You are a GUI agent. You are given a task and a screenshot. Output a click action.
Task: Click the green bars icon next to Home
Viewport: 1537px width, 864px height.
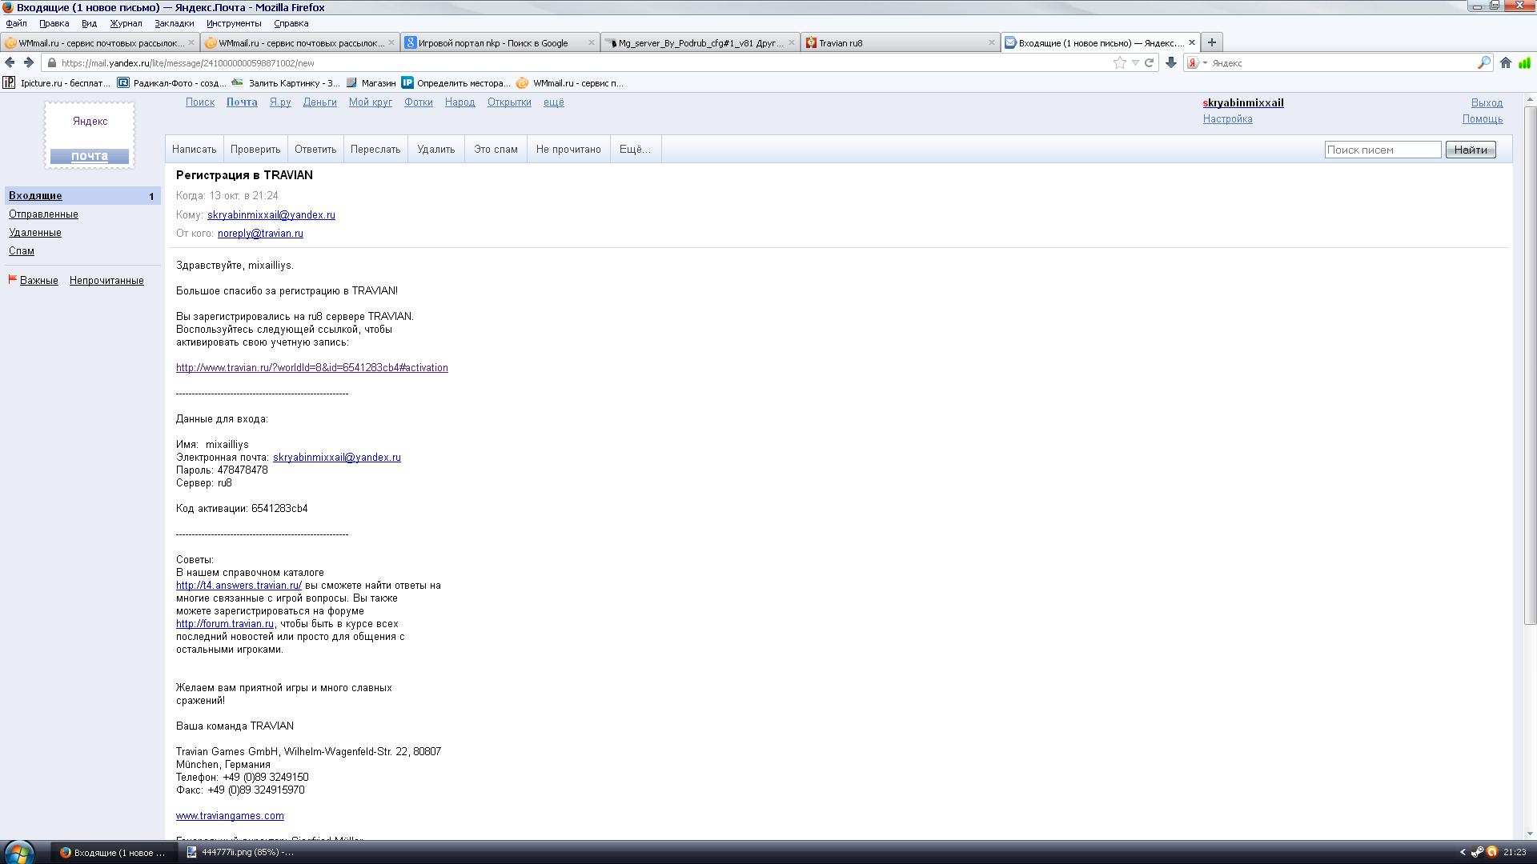coord(1524,62)
